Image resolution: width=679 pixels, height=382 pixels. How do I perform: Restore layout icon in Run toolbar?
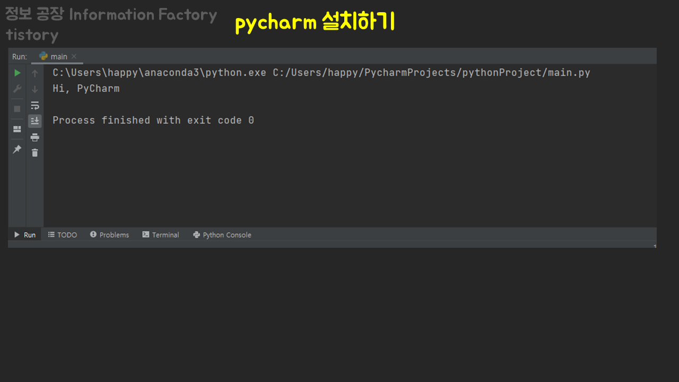(x=17, y=129)
